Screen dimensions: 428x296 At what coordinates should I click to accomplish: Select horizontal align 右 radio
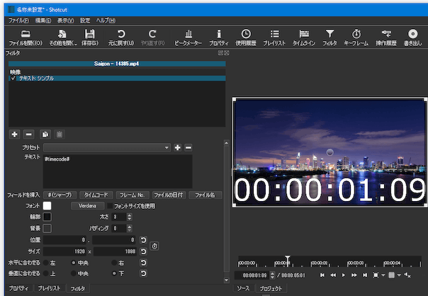(114, 263)
